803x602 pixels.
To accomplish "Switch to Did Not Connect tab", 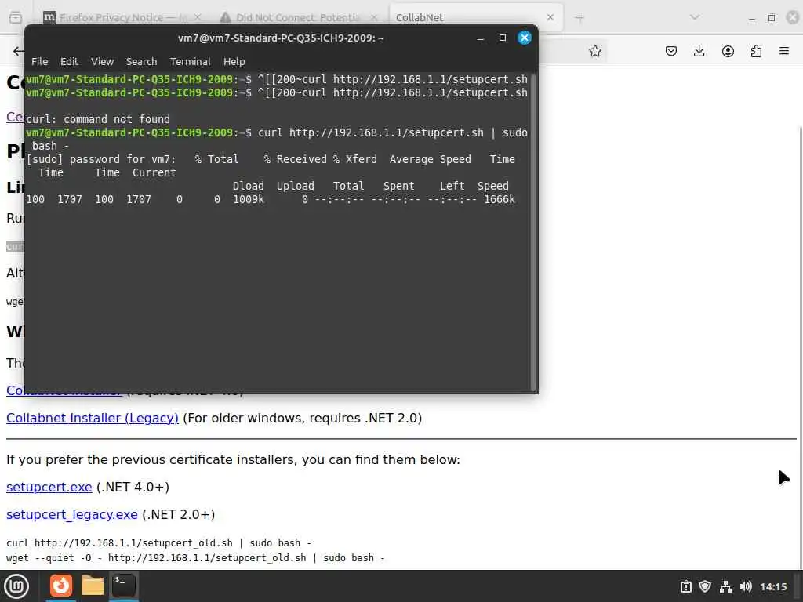I will tap(298, 17).
